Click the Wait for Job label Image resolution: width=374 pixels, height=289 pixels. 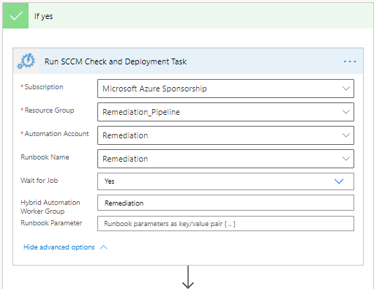point(40,181)
